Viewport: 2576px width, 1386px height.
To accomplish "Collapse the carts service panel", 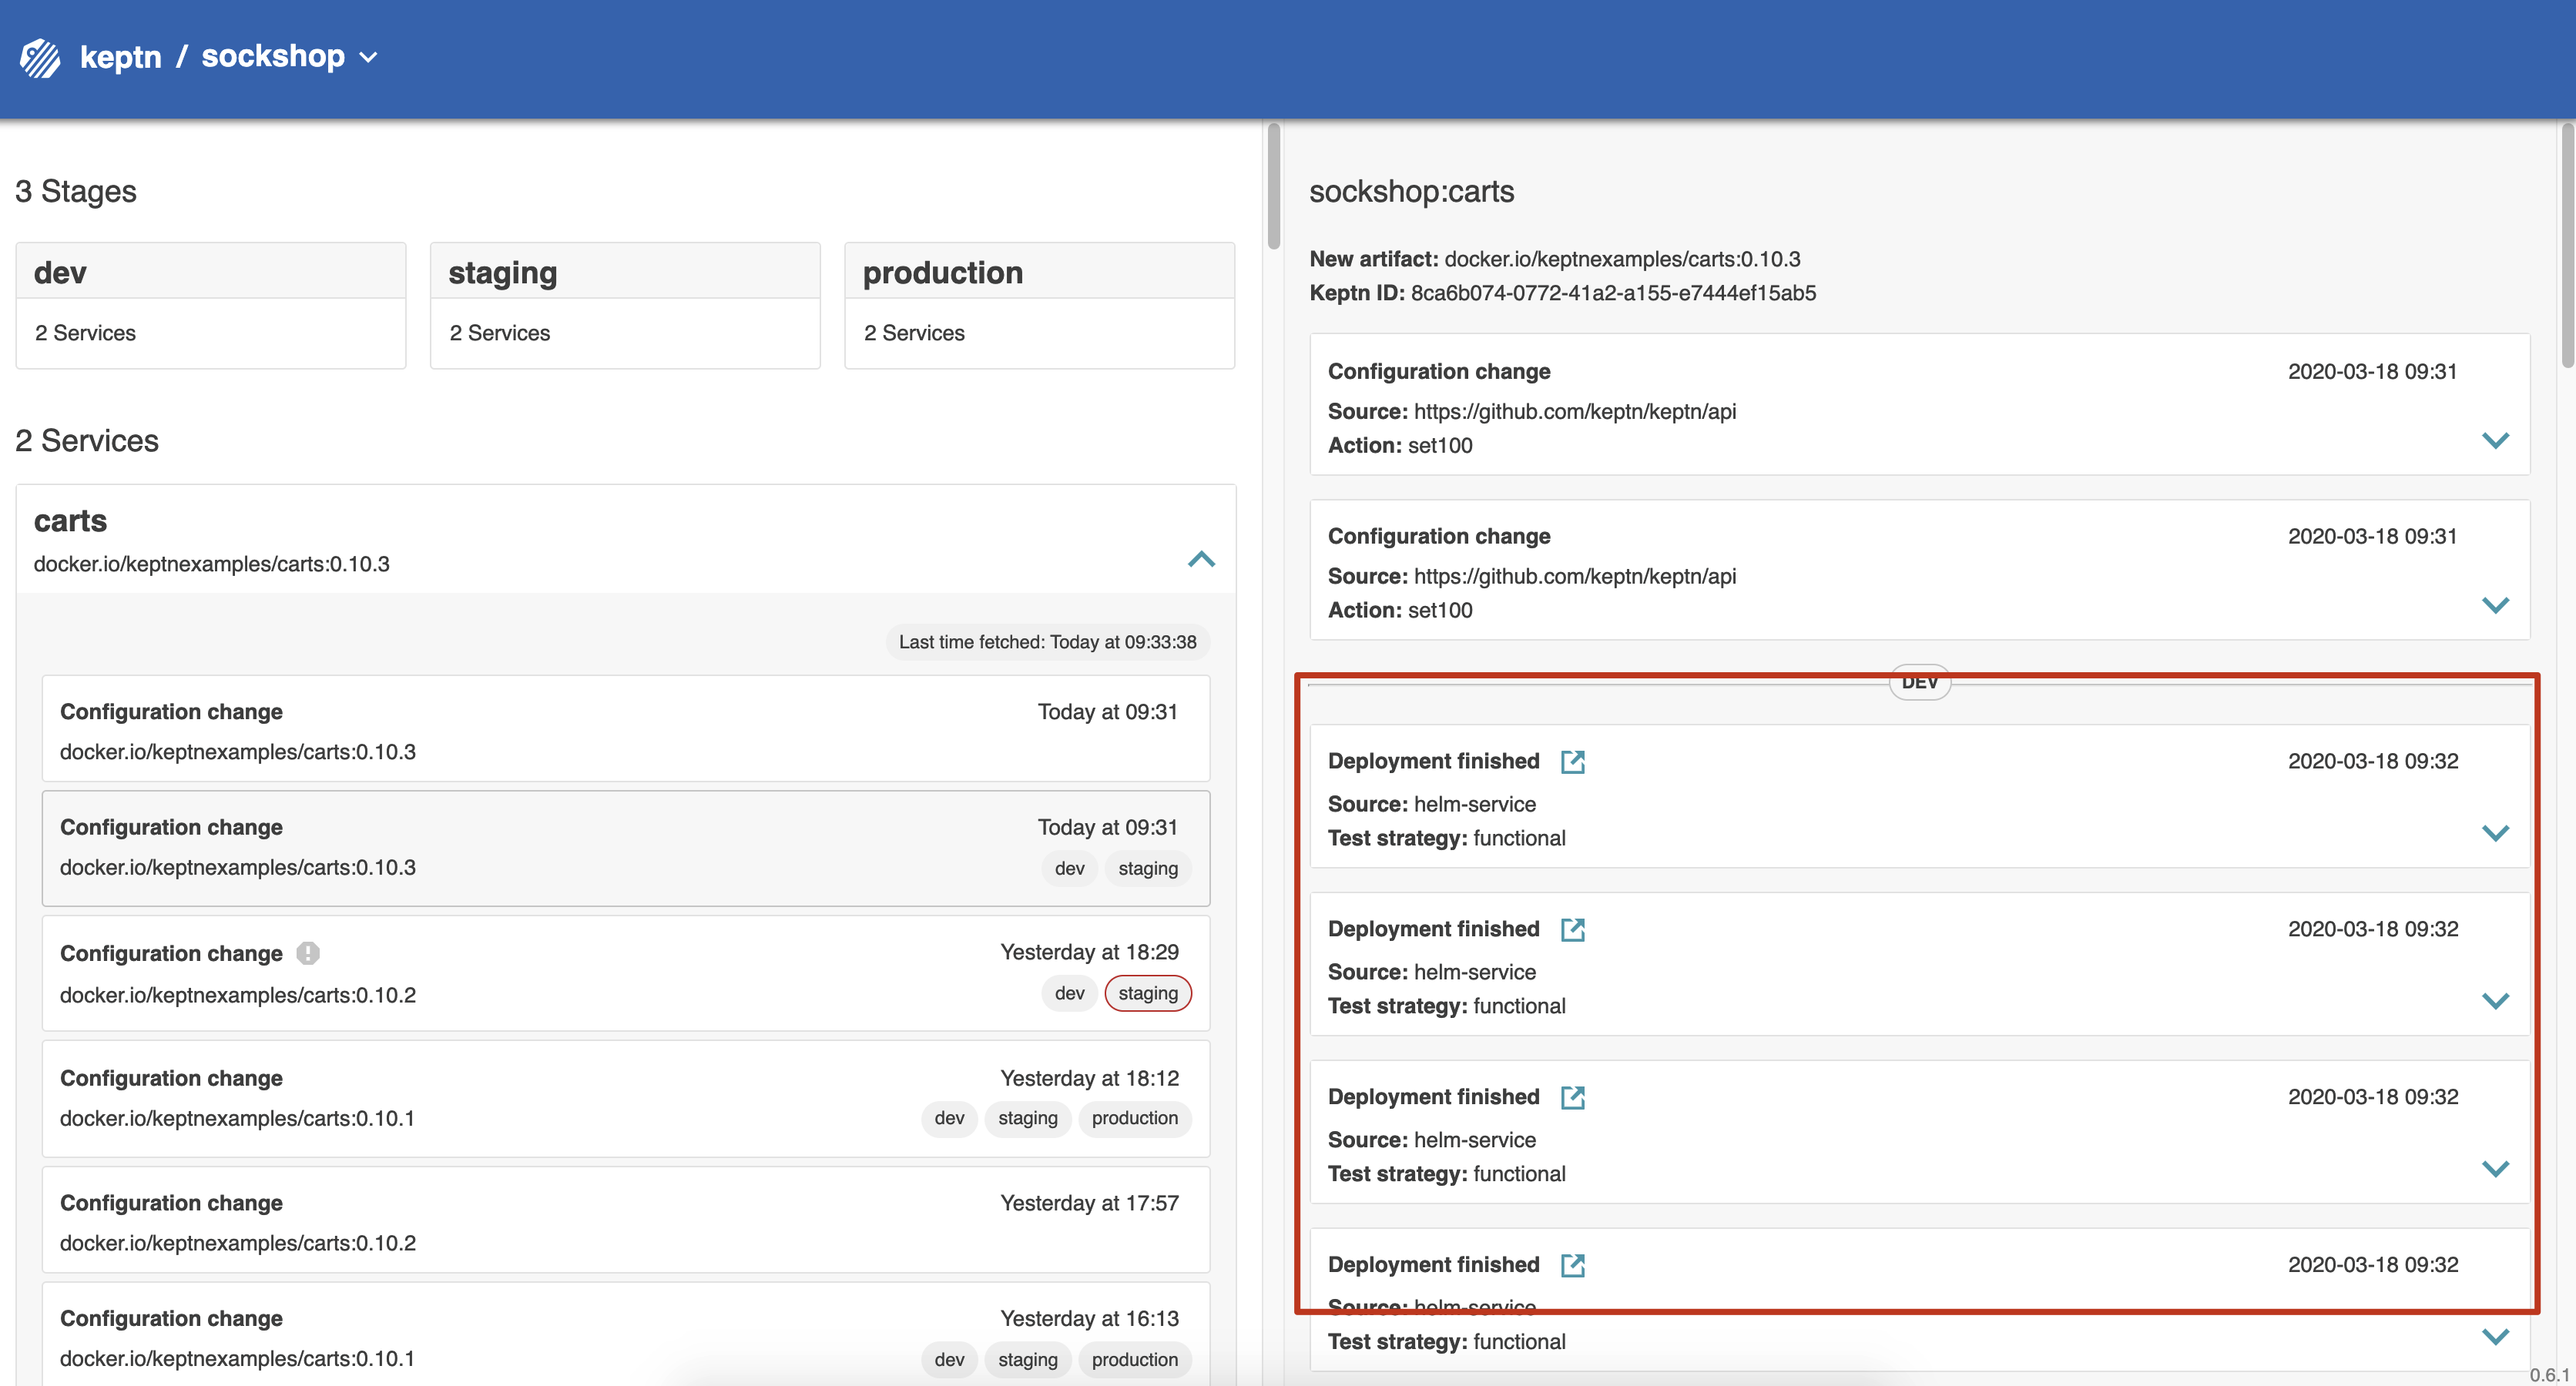I will click(x=1201, y=560).
